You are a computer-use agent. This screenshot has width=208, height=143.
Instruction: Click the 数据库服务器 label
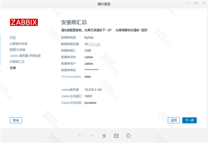point(70,44)
